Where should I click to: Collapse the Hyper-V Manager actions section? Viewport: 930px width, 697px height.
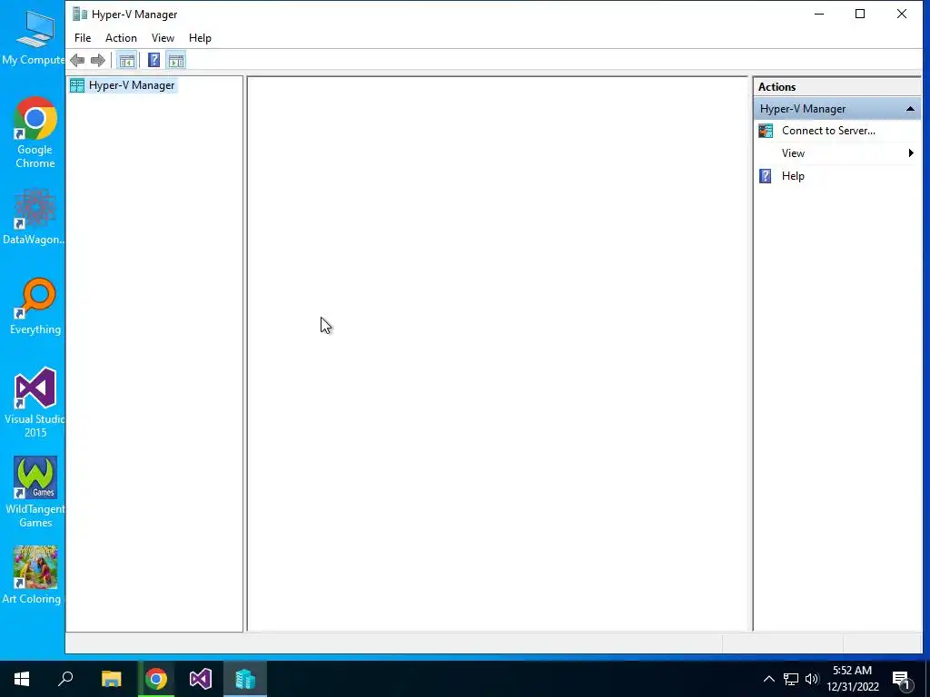click(x=910, y=109)
